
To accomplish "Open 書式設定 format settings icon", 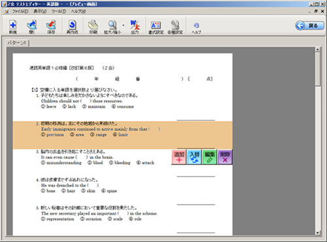I will (x=156, y=27).
